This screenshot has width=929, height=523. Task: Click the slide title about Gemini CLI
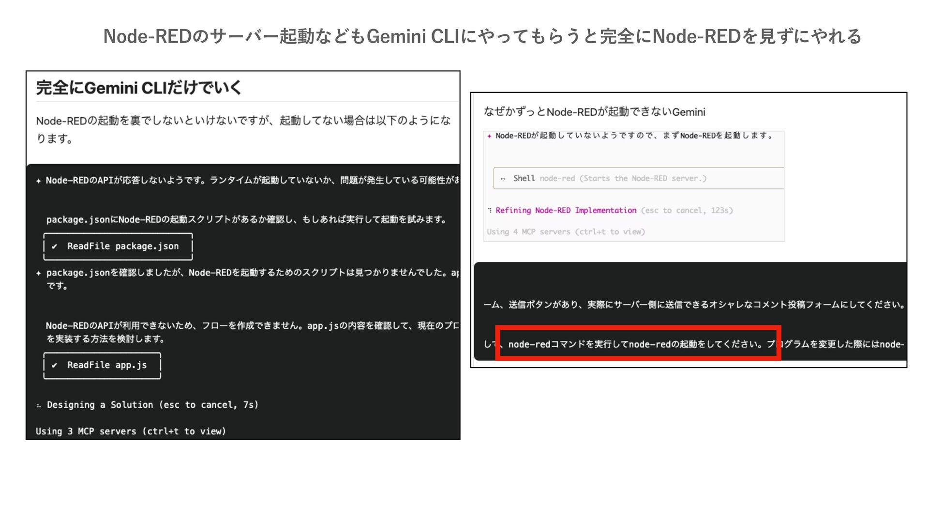pyautogui.click(x=482, y=36)
